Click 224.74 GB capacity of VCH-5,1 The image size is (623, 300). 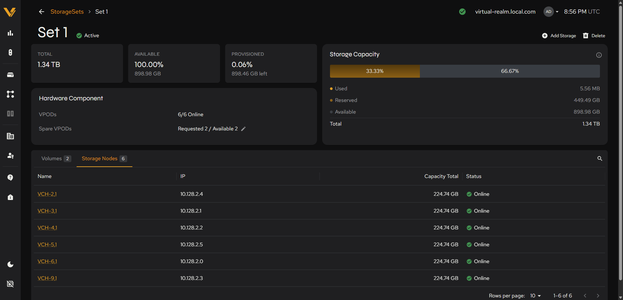point(446,245)
